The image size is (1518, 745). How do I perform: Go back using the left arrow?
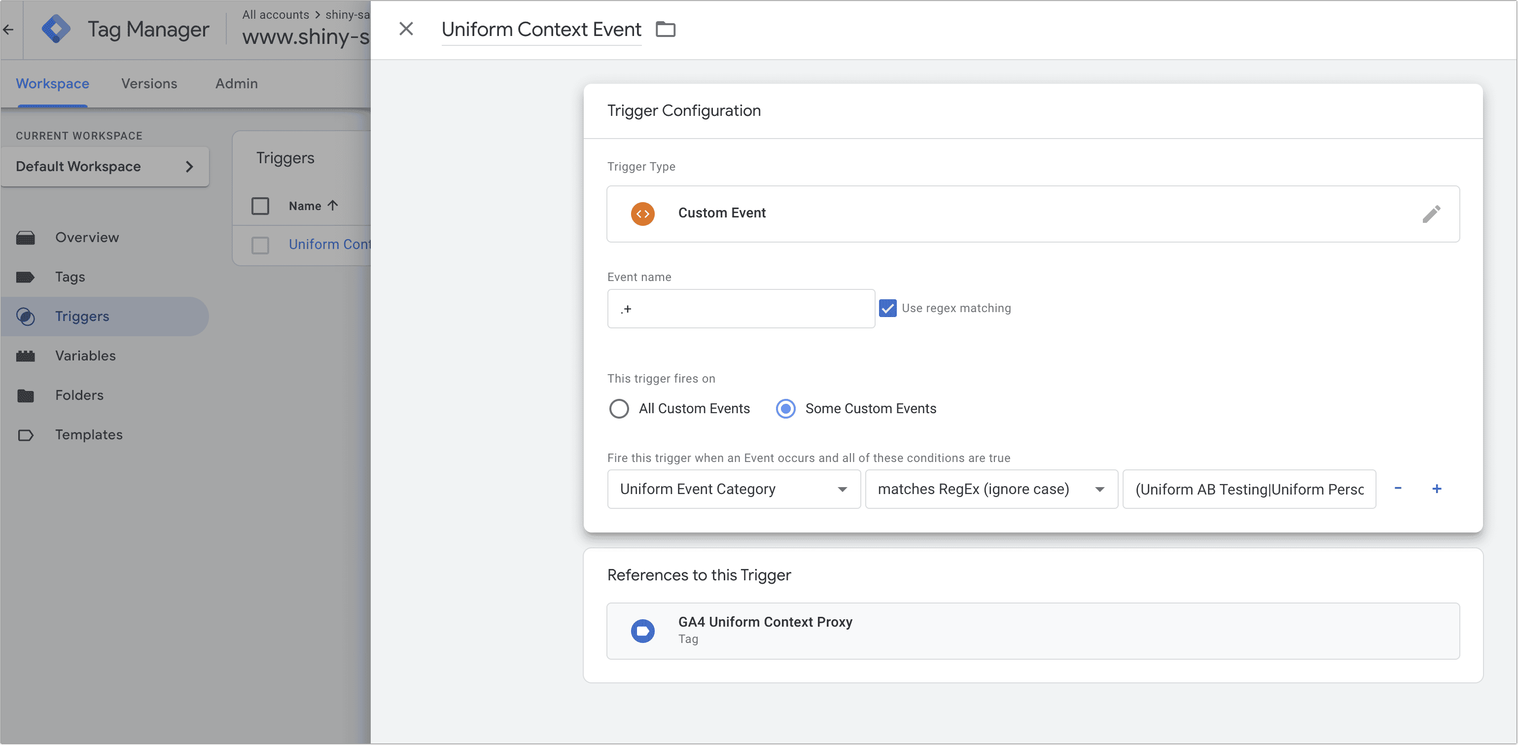pos(8,29)
